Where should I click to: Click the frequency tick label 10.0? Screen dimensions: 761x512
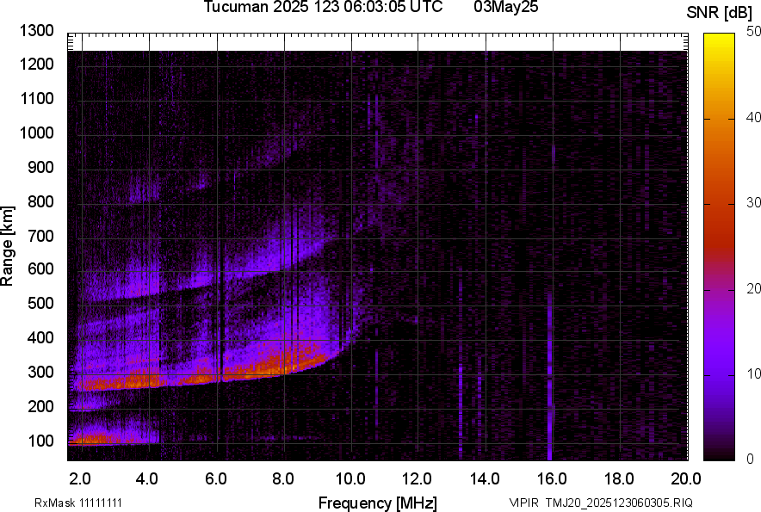[x=351, y=479]
